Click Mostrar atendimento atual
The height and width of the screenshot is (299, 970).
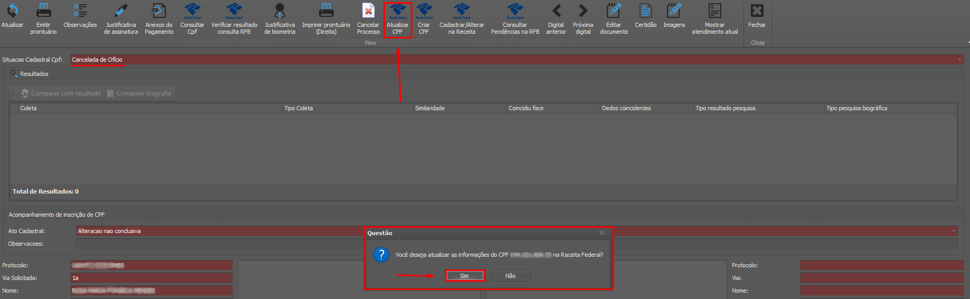pyautogui.click(x=715, y=18)
